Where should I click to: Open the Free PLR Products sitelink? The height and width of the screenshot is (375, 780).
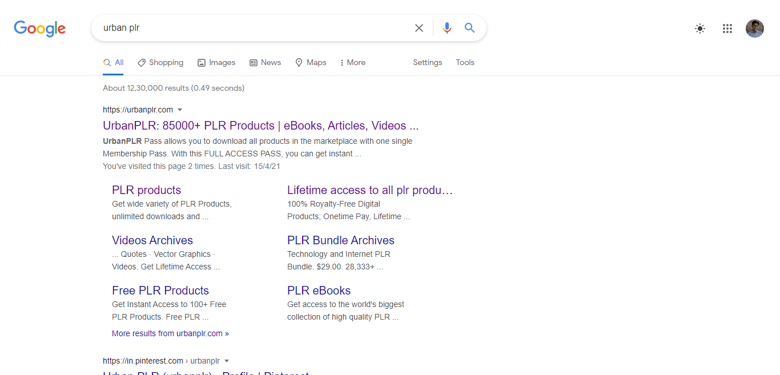point(160,291)
